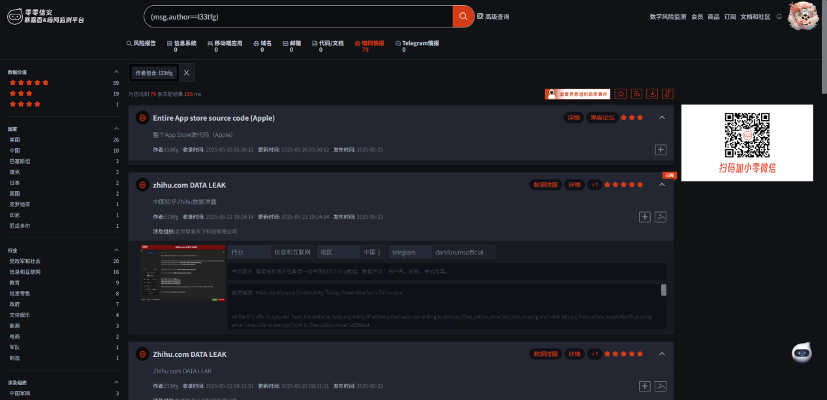
Task: Filter by country 巴基斯坦
Action: pyautogui.click(x=63, y=161)
